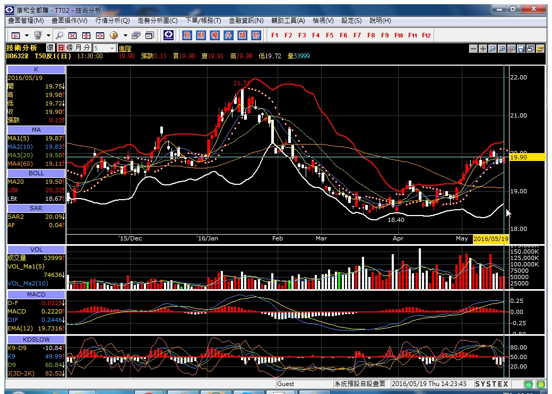552x394 pixels.
Task: Open the minute interval combo box showing 5
Action: click(x=104, y=48)
